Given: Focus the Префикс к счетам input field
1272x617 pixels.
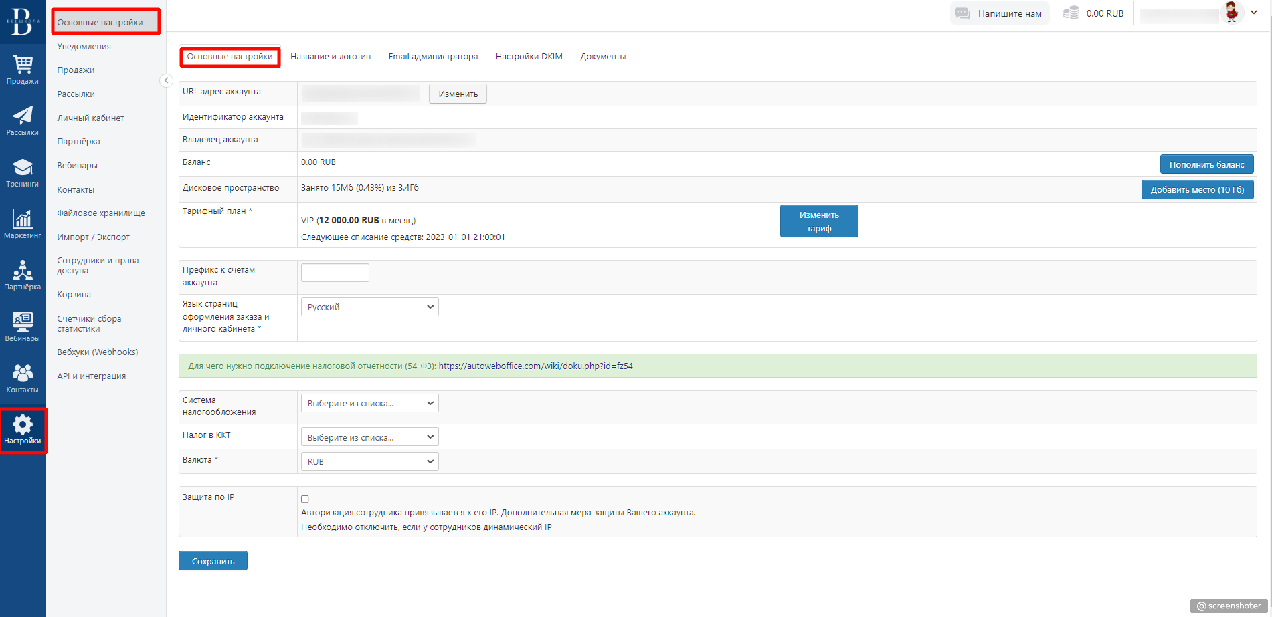Looking at the screenshot, I should coord(335,273).
